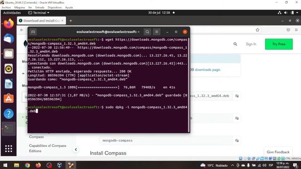Open the terminal hamburger menu
This screenshot has height=169, width=301.
pyautogui.click(x=157, y=32)
